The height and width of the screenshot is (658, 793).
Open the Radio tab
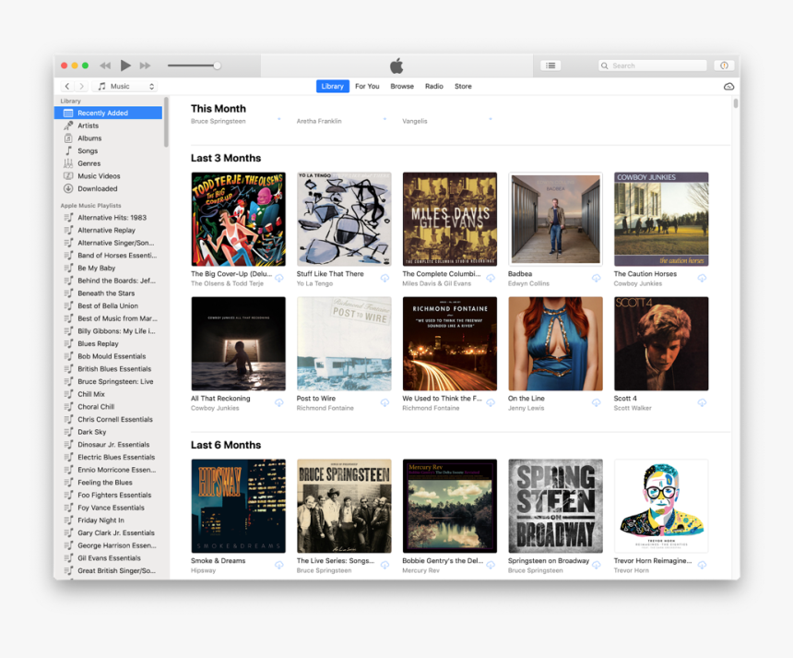[434, 86]
